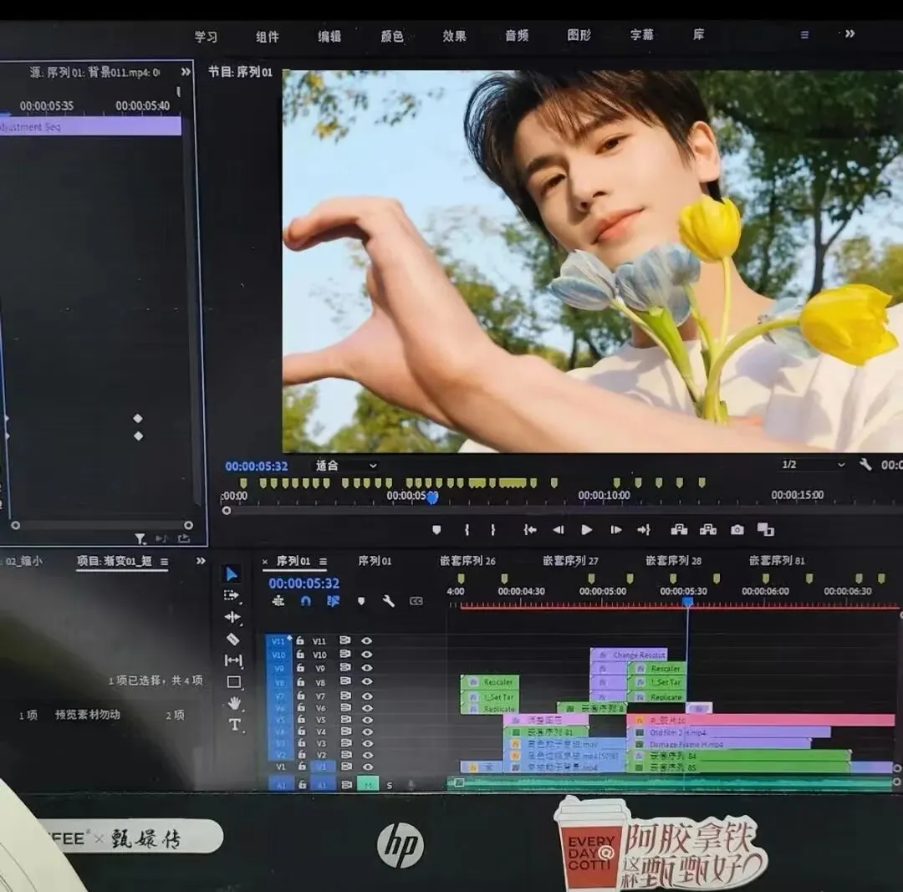The image size is (903, 892).
Task: Switch to 音频 workspace
Action: (x=517, y=36)
